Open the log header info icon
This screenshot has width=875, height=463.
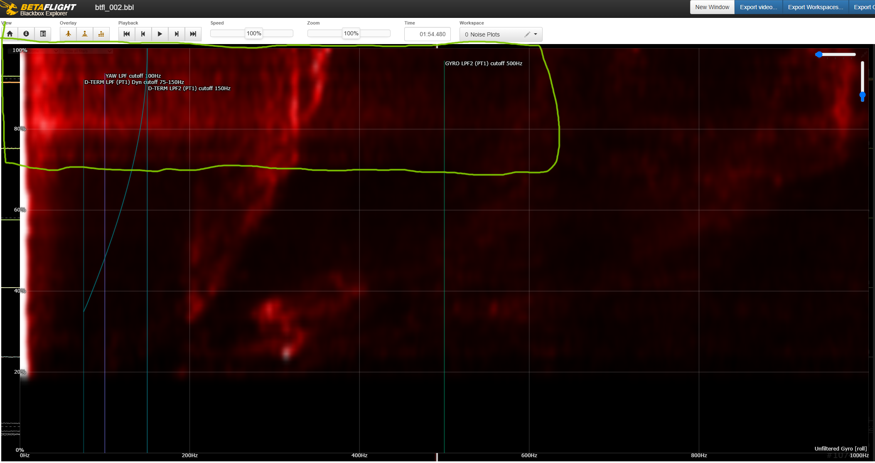(26, 34)
